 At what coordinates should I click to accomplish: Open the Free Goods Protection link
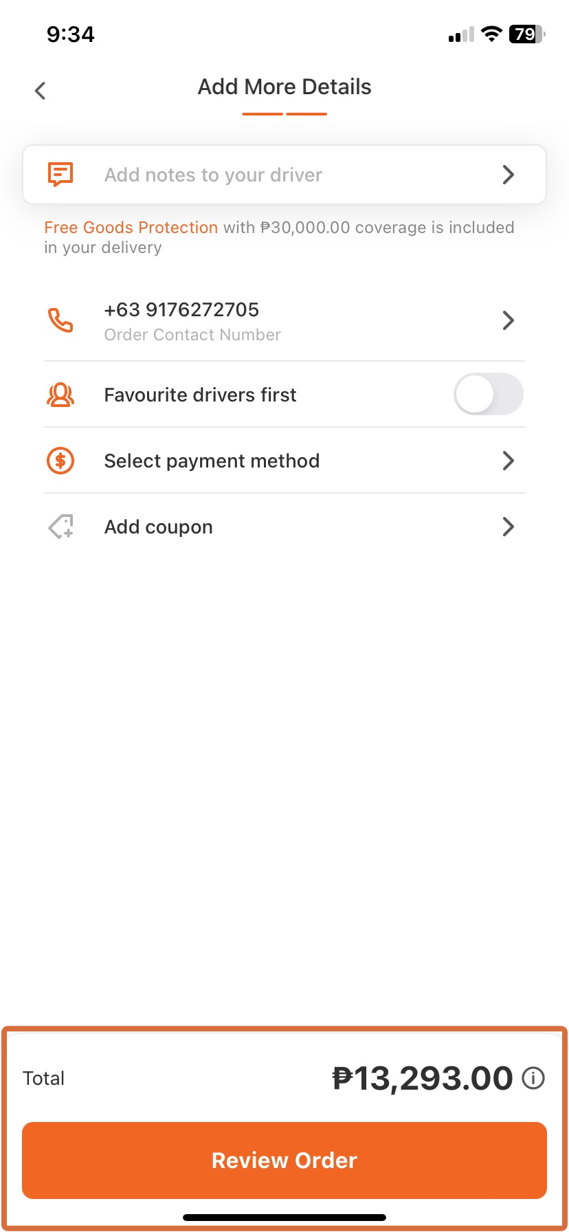[x=131, y=228]
